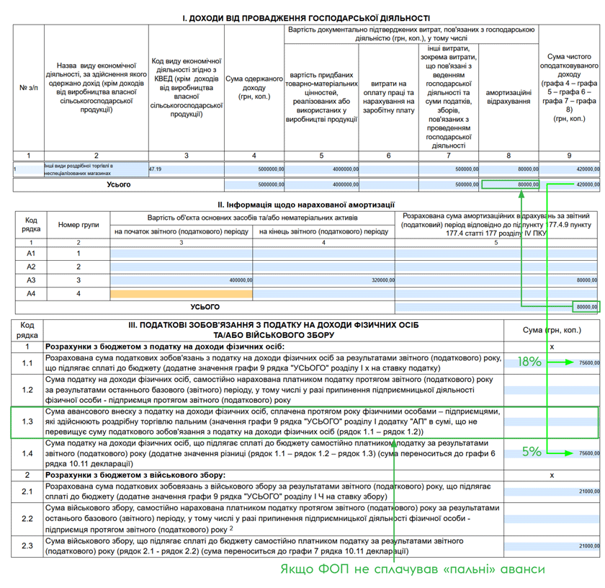The width and height of the screenshot is (605, 588).
Task: Click the 5000000,00 income field in row 1
Action: 254,170
